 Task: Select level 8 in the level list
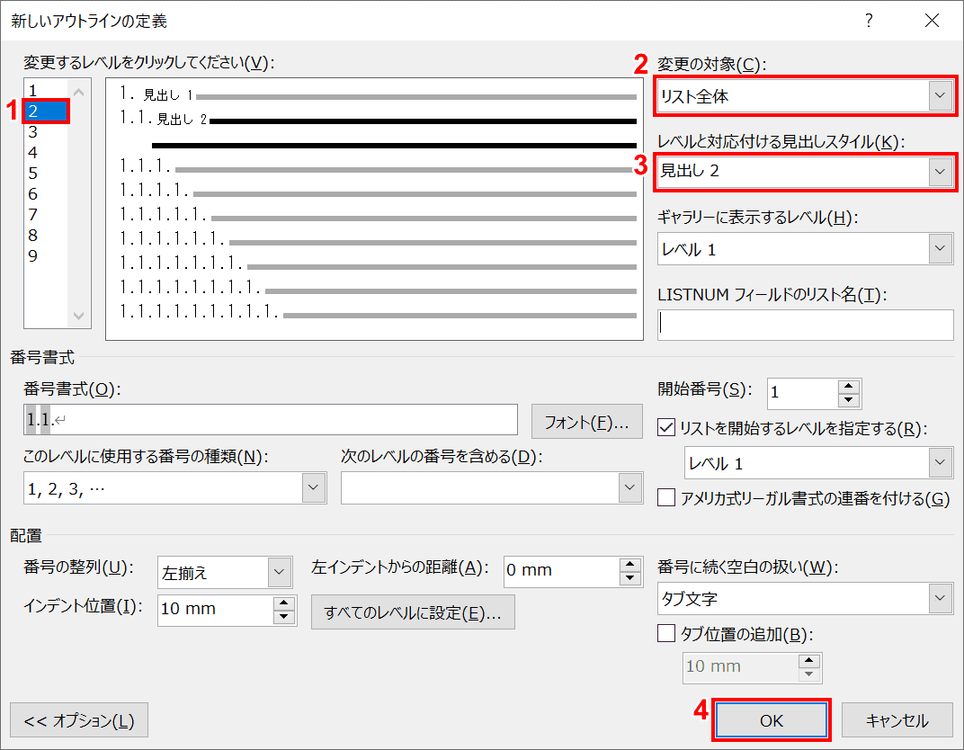coord(46,236)
